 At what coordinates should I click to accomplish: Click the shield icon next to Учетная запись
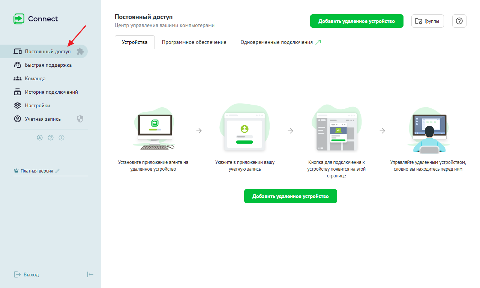click(x=80, y=119)
